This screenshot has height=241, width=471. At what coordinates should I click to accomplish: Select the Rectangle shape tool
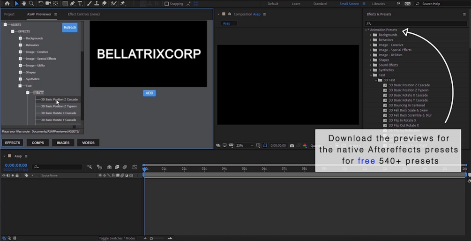(65, 4)
